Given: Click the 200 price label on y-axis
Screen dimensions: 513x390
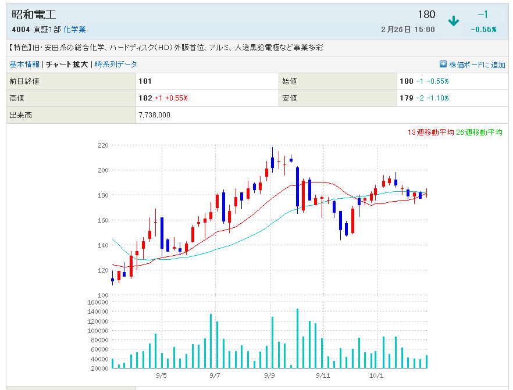Looking at the screenshot, I should tap(104, 170).
